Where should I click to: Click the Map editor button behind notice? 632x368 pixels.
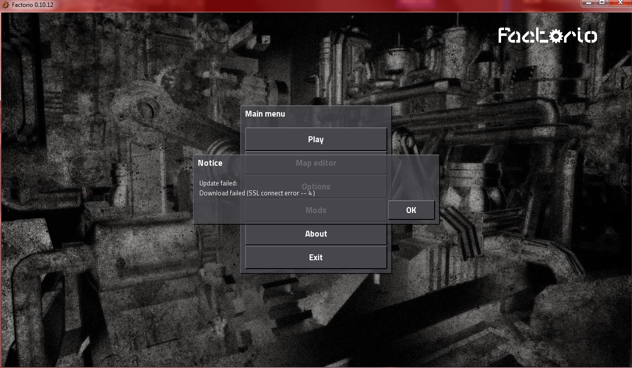point(316,163)
